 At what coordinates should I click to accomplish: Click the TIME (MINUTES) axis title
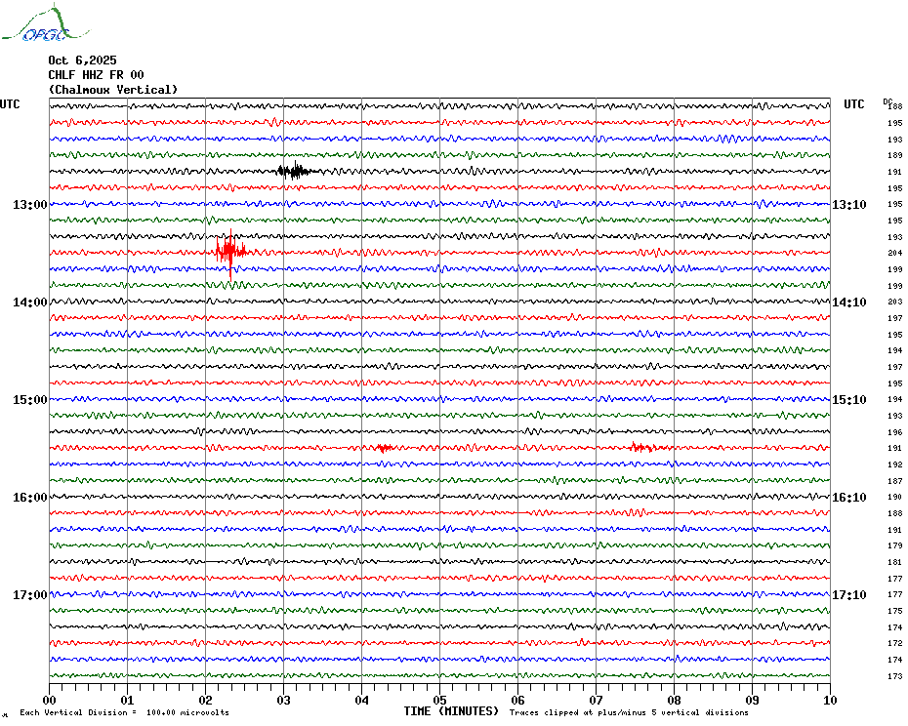[451, 711]
